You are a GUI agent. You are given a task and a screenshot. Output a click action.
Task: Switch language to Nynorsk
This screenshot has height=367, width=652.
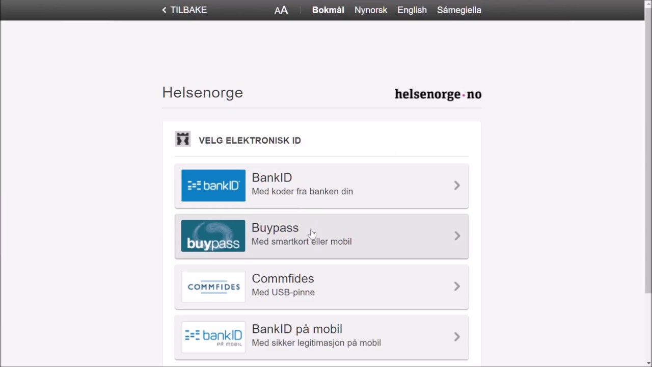(371, 10)
